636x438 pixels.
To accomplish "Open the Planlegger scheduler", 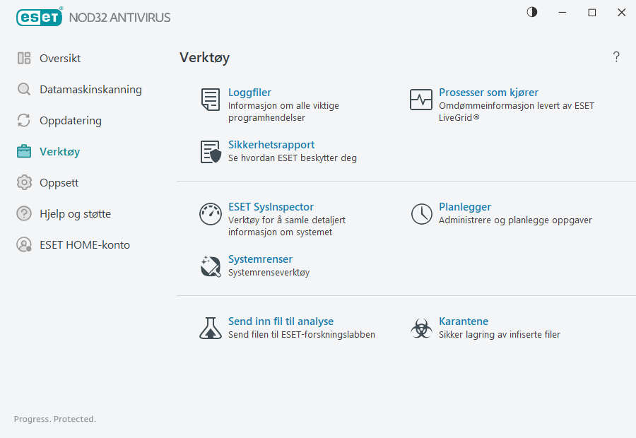I will [x=465, y=206].
